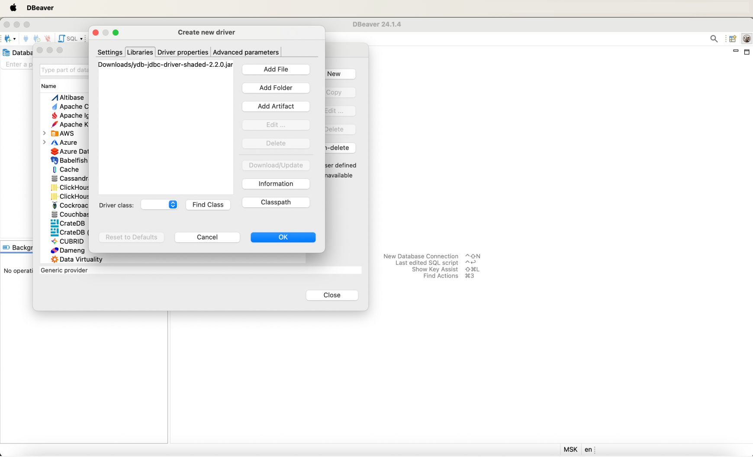Click the magnifying glass search icon

[714, 39]
